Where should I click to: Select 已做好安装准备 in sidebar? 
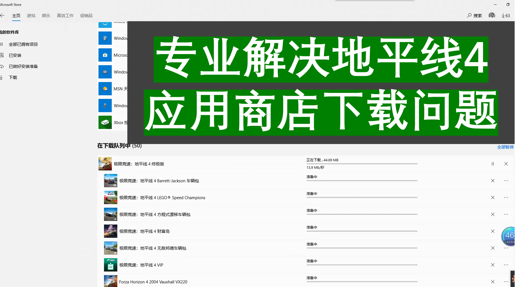pyautogui.click(x=23, y=66)
